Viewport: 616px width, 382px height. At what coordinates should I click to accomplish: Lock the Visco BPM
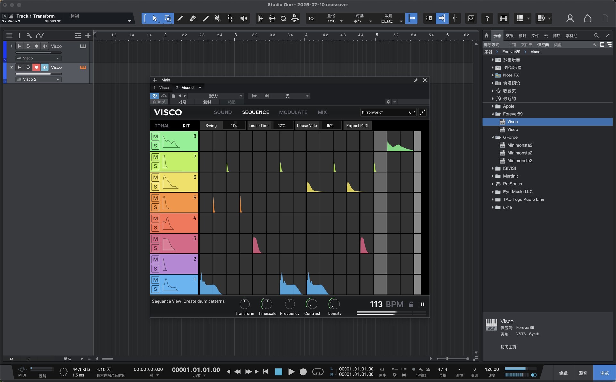pyautogui.click(x=411, y=304)
